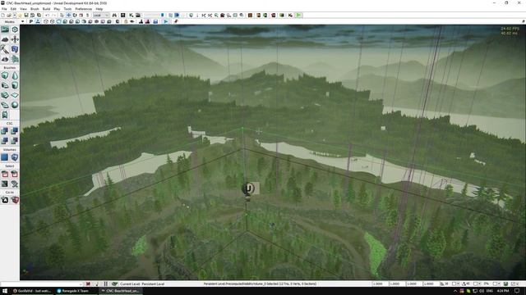Expand the open-level recent files arrow
526x295 pixels.
pos(15,16)
